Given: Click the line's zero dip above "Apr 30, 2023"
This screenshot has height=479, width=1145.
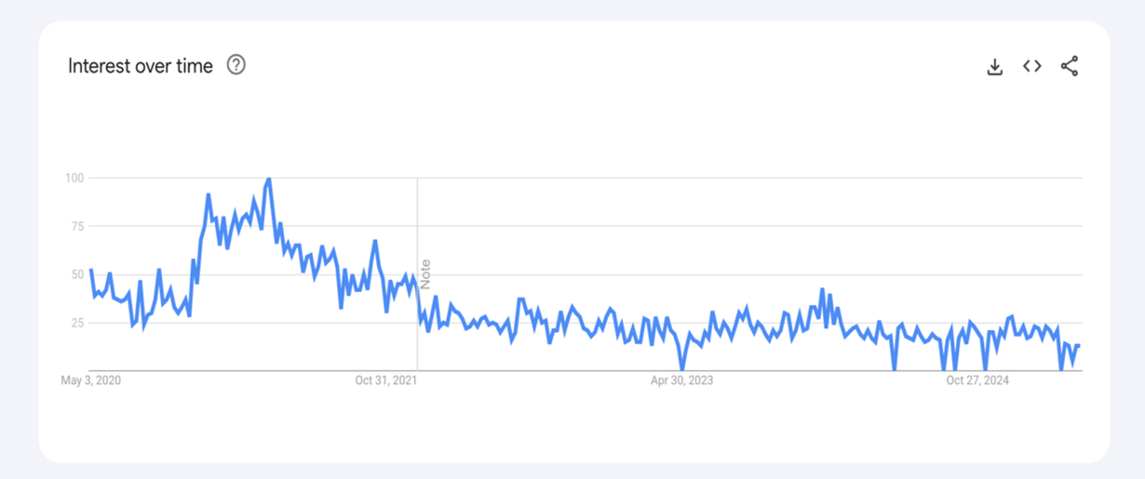Looking at the screenshot, I should [x=681, y=369].
